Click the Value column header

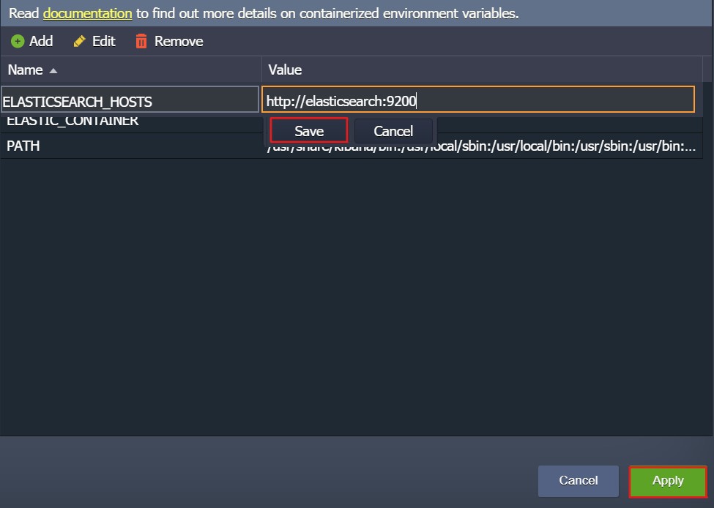pos(482,70)
